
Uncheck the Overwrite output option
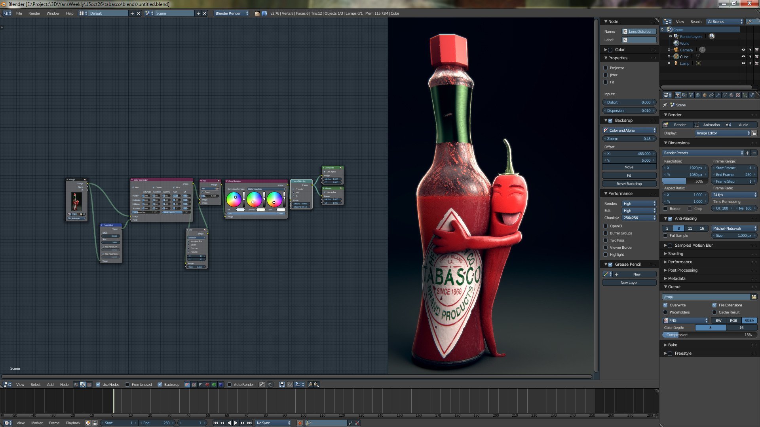665,305
